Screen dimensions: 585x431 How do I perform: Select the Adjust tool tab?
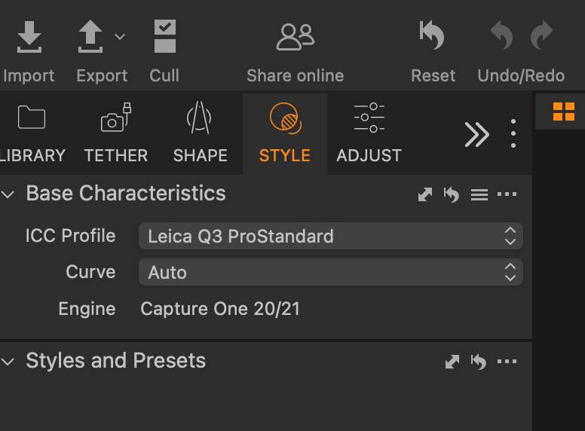[x=369, y=134]
